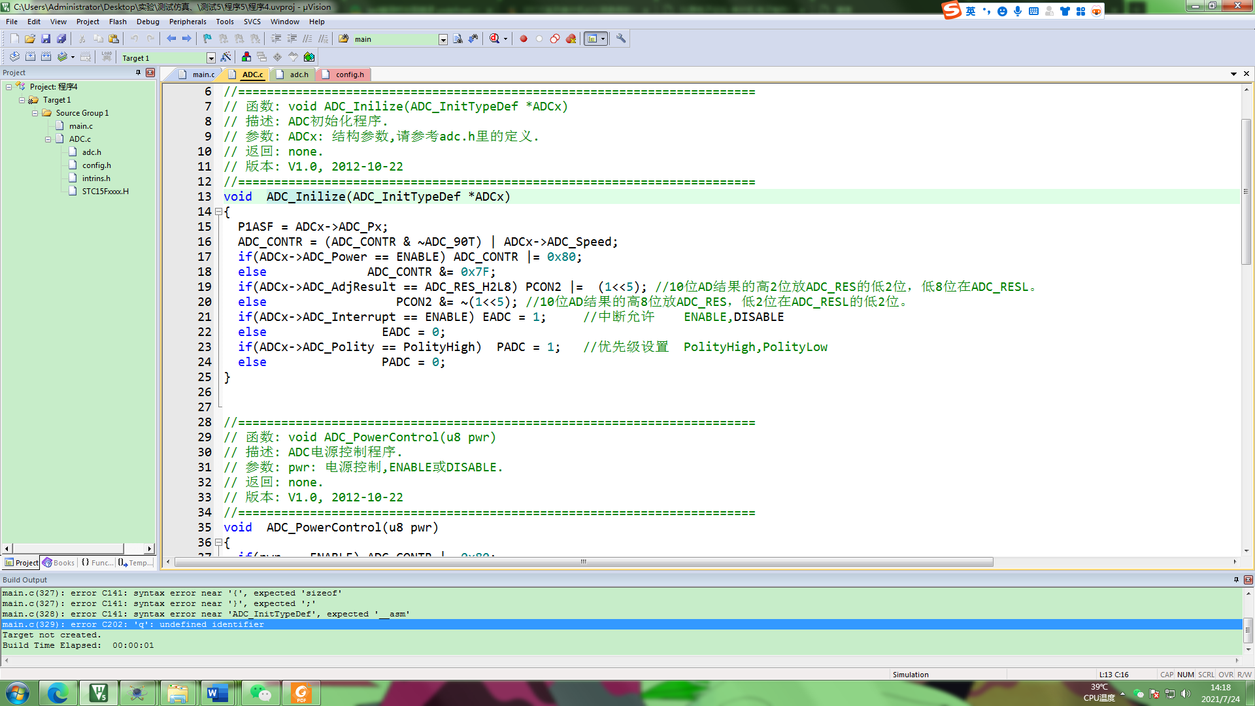This screenshot has height=706, width=1255.
Task: Open Microsoft Edge from the taskbar
Action: coord(58,693)
